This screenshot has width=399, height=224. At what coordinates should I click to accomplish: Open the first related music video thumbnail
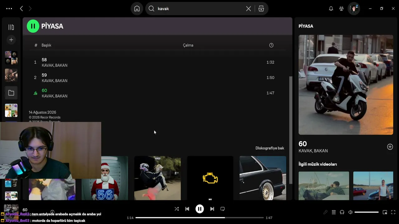point(324,186)
